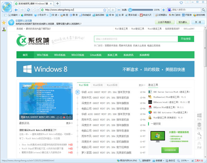
Task: Click the joystick game icon in the left sidebar
Action: 4,30
